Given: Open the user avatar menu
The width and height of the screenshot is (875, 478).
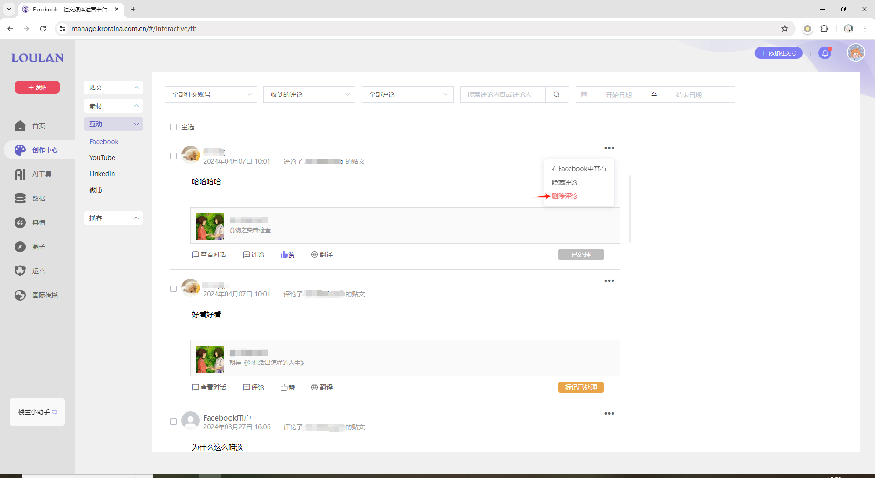Looking at the screenshot, I should pos(855,53).
